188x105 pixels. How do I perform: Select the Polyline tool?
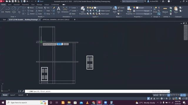click(x=8, y=10)
